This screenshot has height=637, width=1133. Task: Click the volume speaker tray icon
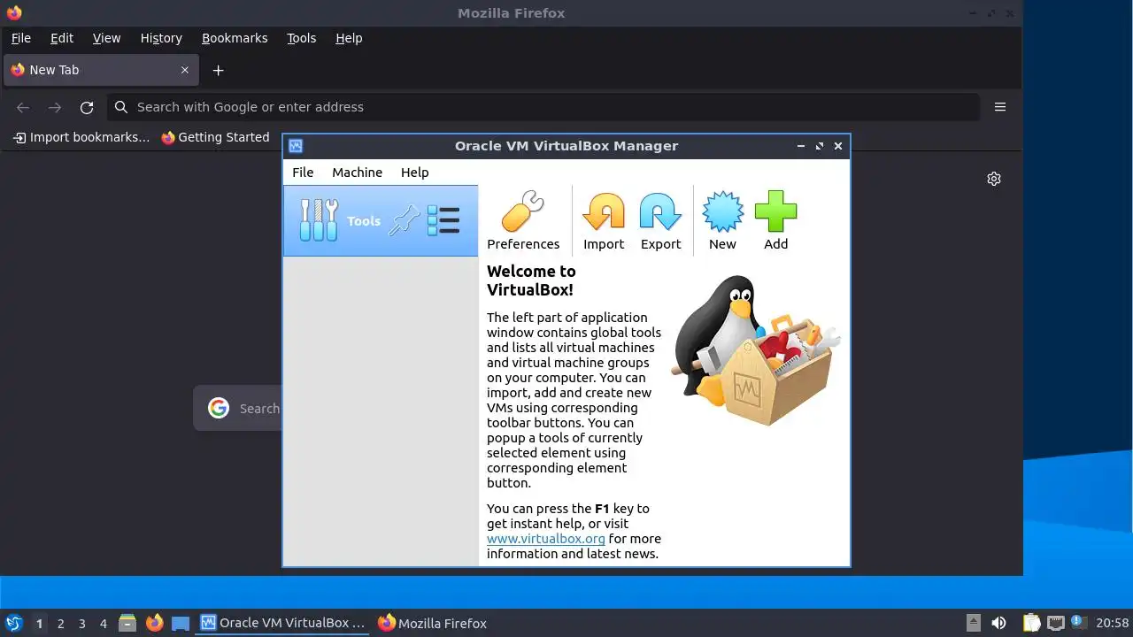point(998,623)
